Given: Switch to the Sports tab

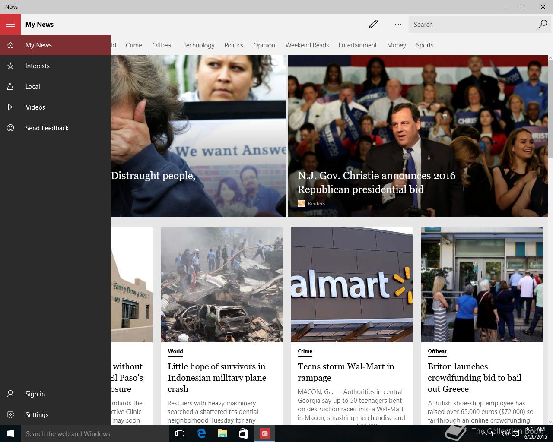Looking at the screenshot, I should click(x=425, y=45).
